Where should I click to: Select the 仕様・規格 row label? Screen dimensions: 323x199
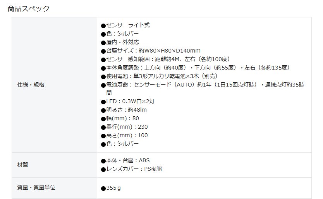click(31, 85)
